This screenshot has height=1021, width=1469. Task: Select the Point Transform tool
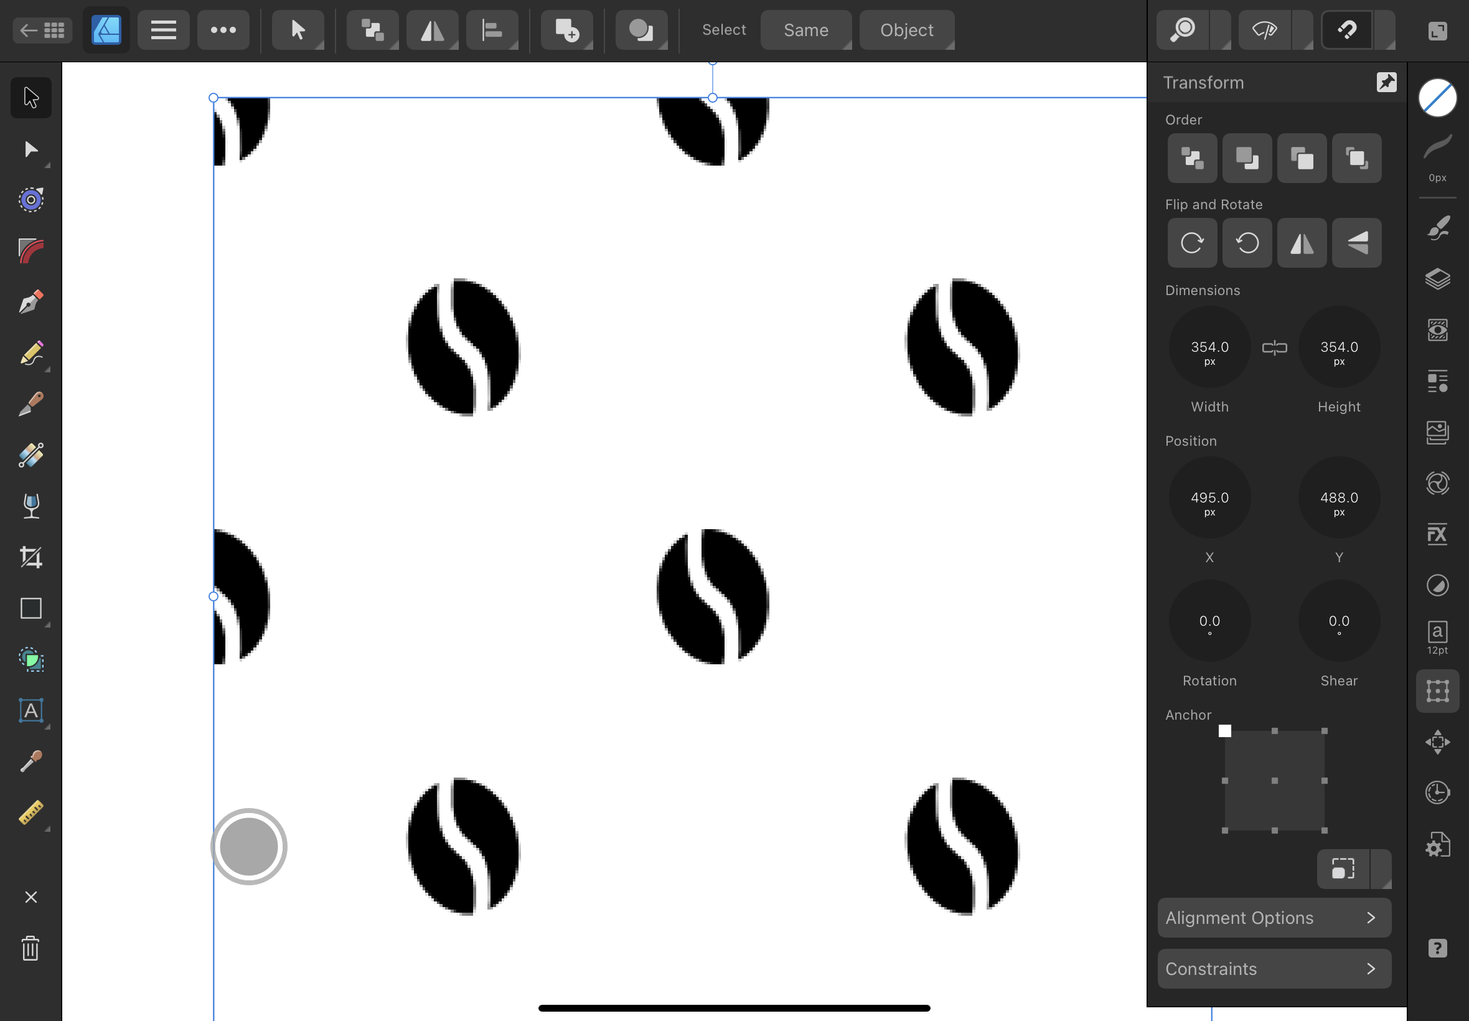31,200
